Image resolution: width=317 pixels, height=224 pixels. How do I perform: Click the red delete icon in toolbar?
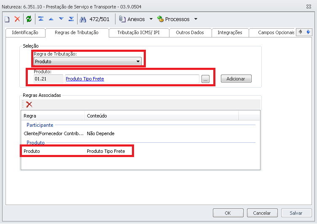[17, 19]
